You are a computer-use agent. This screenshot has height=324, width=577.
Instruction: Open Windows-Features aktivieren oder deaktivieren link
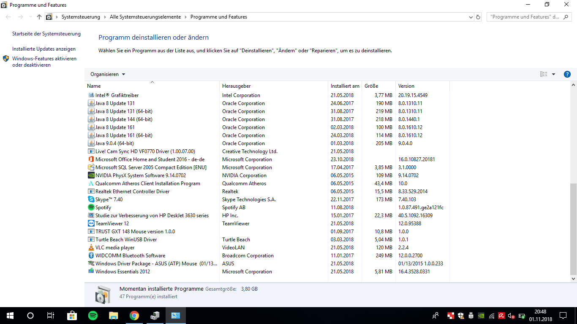[44, 62]
